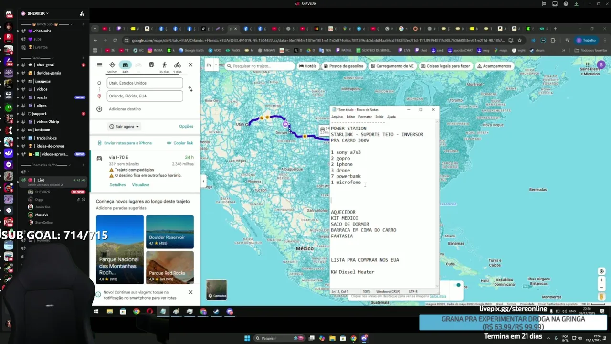The image size is (611, 344).
Task: Swap origin and destination arrows
Action: (190, 89)
